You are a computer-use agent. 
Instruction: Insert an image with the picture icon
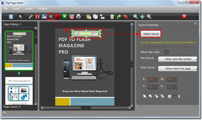(x=44, y=17)
